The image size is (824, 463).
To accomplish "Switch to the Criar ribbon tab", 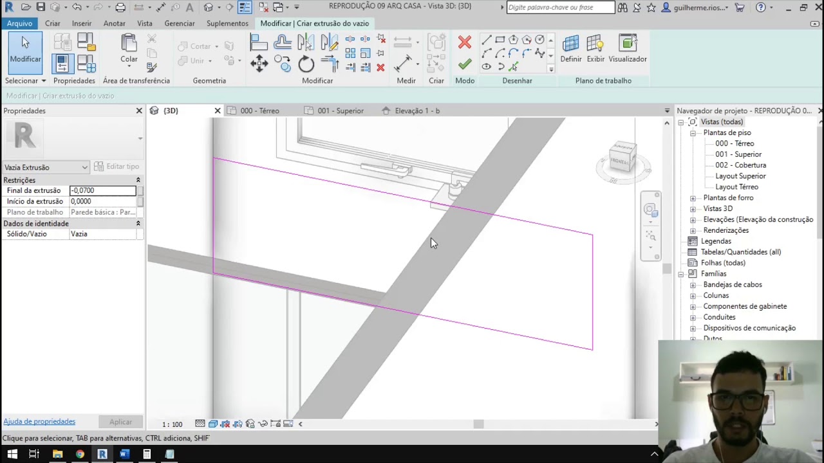I will click(x=53, y=23).
